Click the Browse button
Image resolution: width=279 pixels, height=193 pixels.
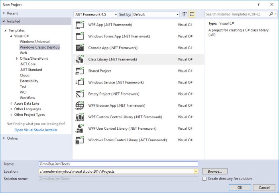click(x=214, y=171)
